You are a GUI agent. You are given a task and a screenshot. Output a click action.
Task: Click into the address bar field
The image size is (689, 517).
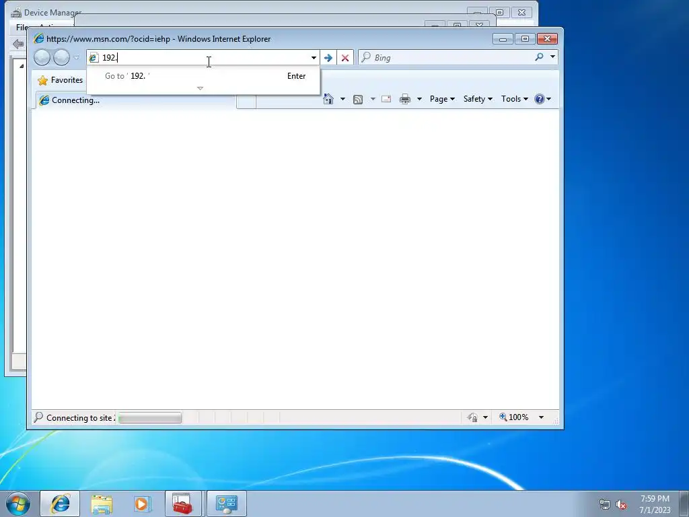pos(205,58)
